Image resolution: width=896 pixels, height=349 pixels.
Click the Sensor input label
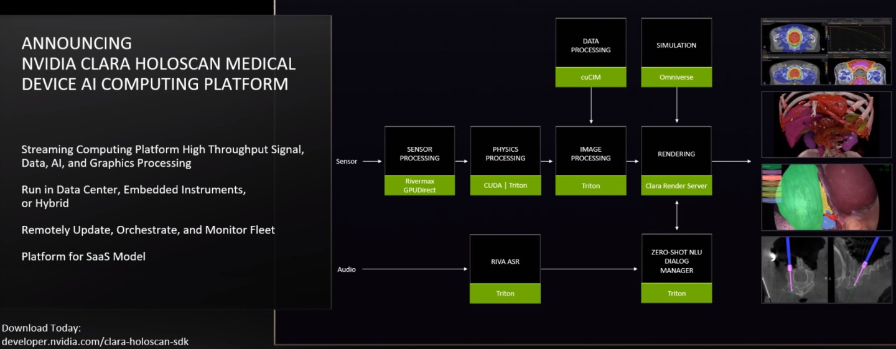pos(347,161)
